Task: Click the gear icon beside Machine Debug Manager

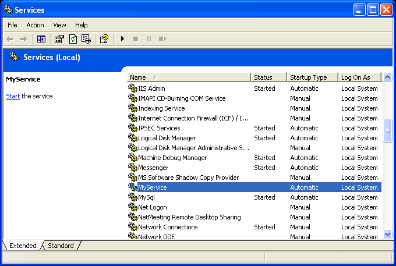Action: (133, 158)
